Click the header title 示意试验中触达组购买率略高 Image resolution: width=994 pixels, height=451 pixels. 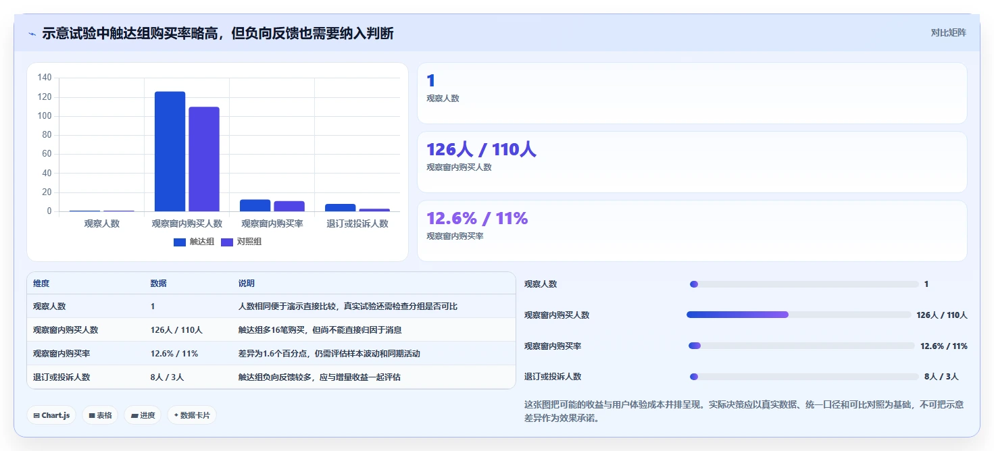[218, 33]
